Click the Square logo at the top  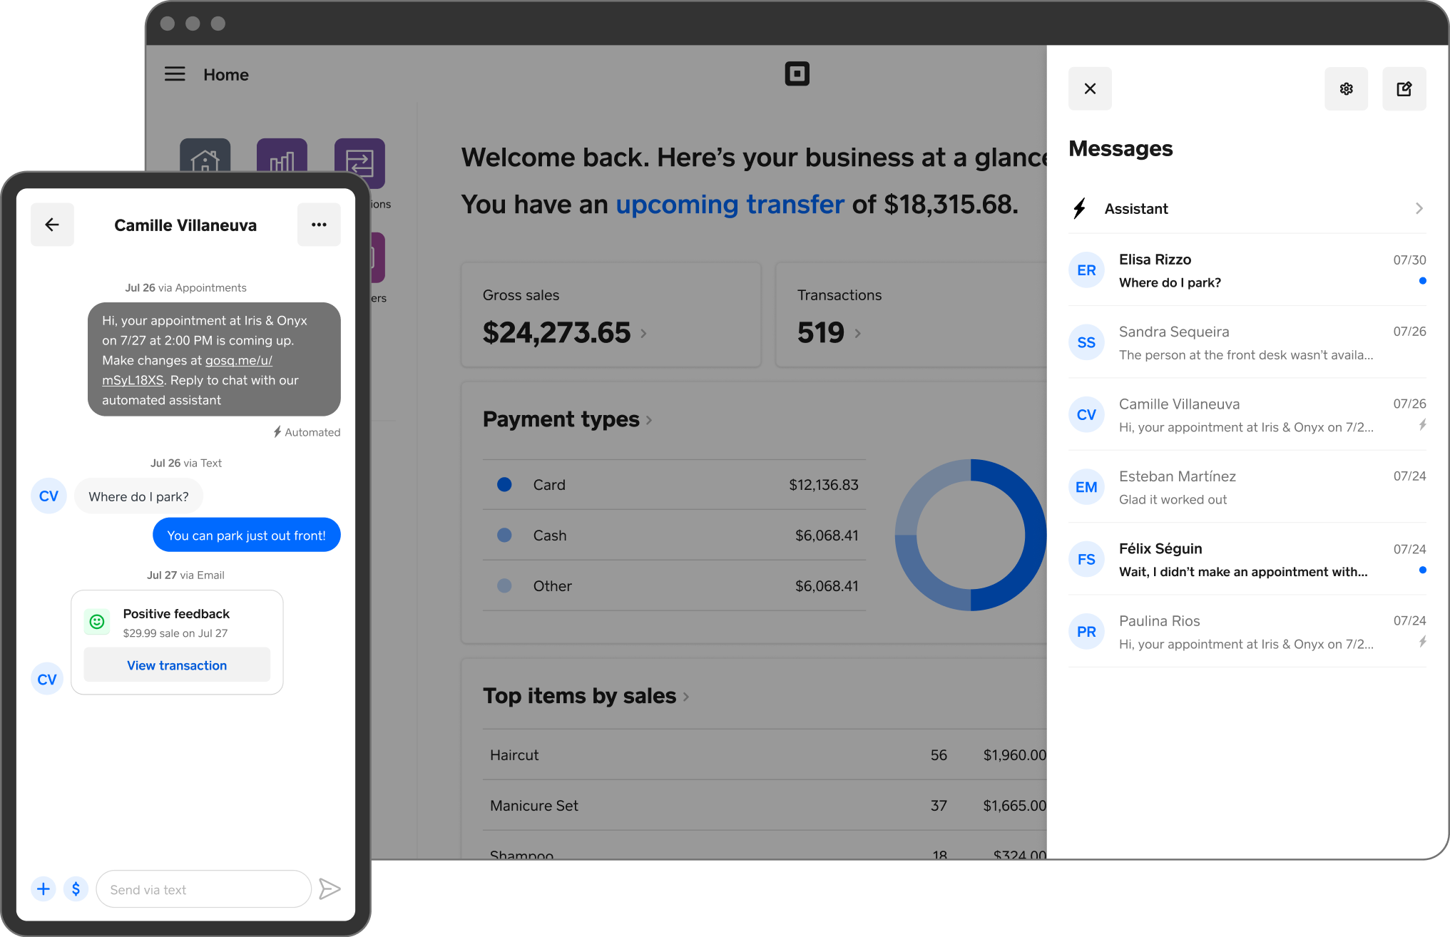797,73
